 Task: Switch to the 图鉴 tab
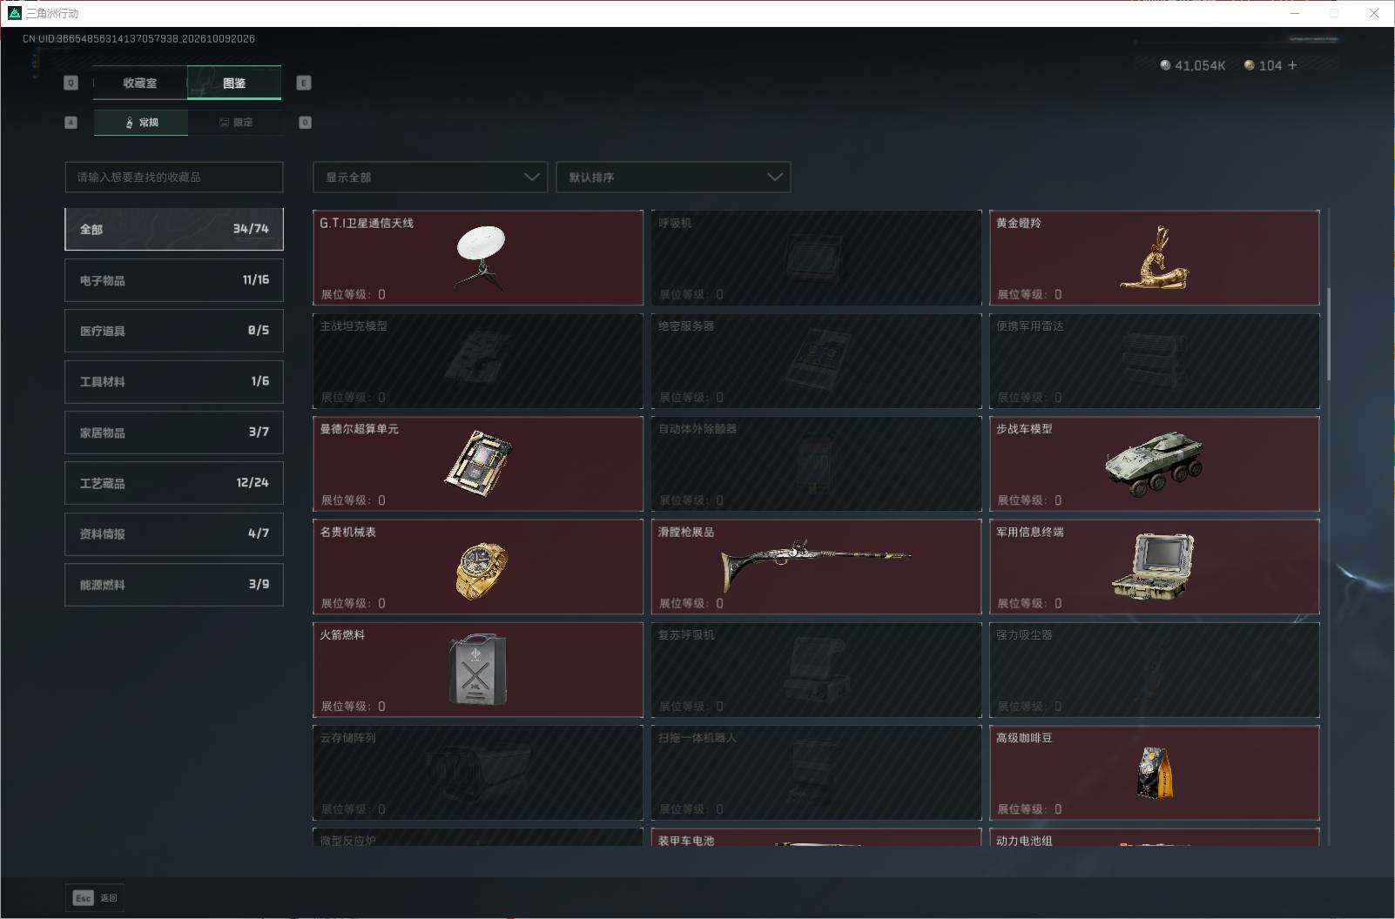coord(234,83)
